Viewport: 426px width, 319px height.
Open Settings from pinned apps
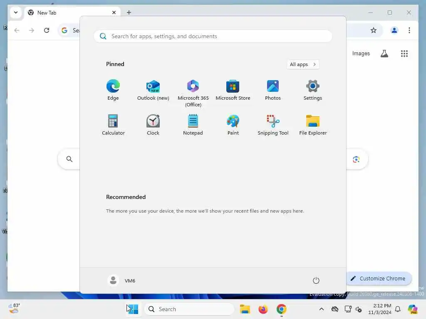pyautogui.click(x=313, y=90)
